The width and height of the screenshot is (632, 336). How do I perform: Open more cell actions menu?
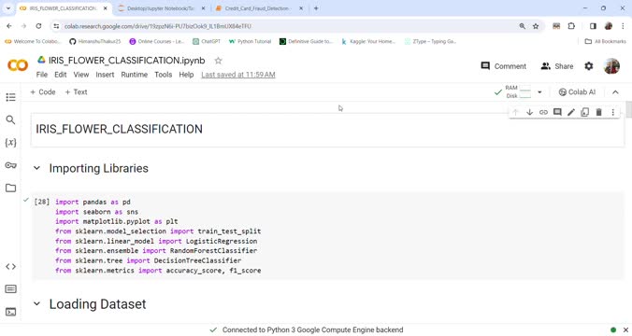coord(613,112)
